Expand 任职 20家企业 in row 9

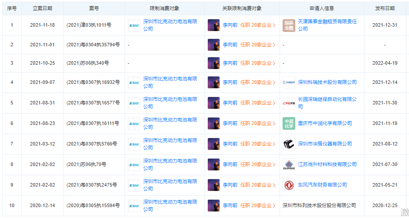pyautogui.click(x=258, y=185)
